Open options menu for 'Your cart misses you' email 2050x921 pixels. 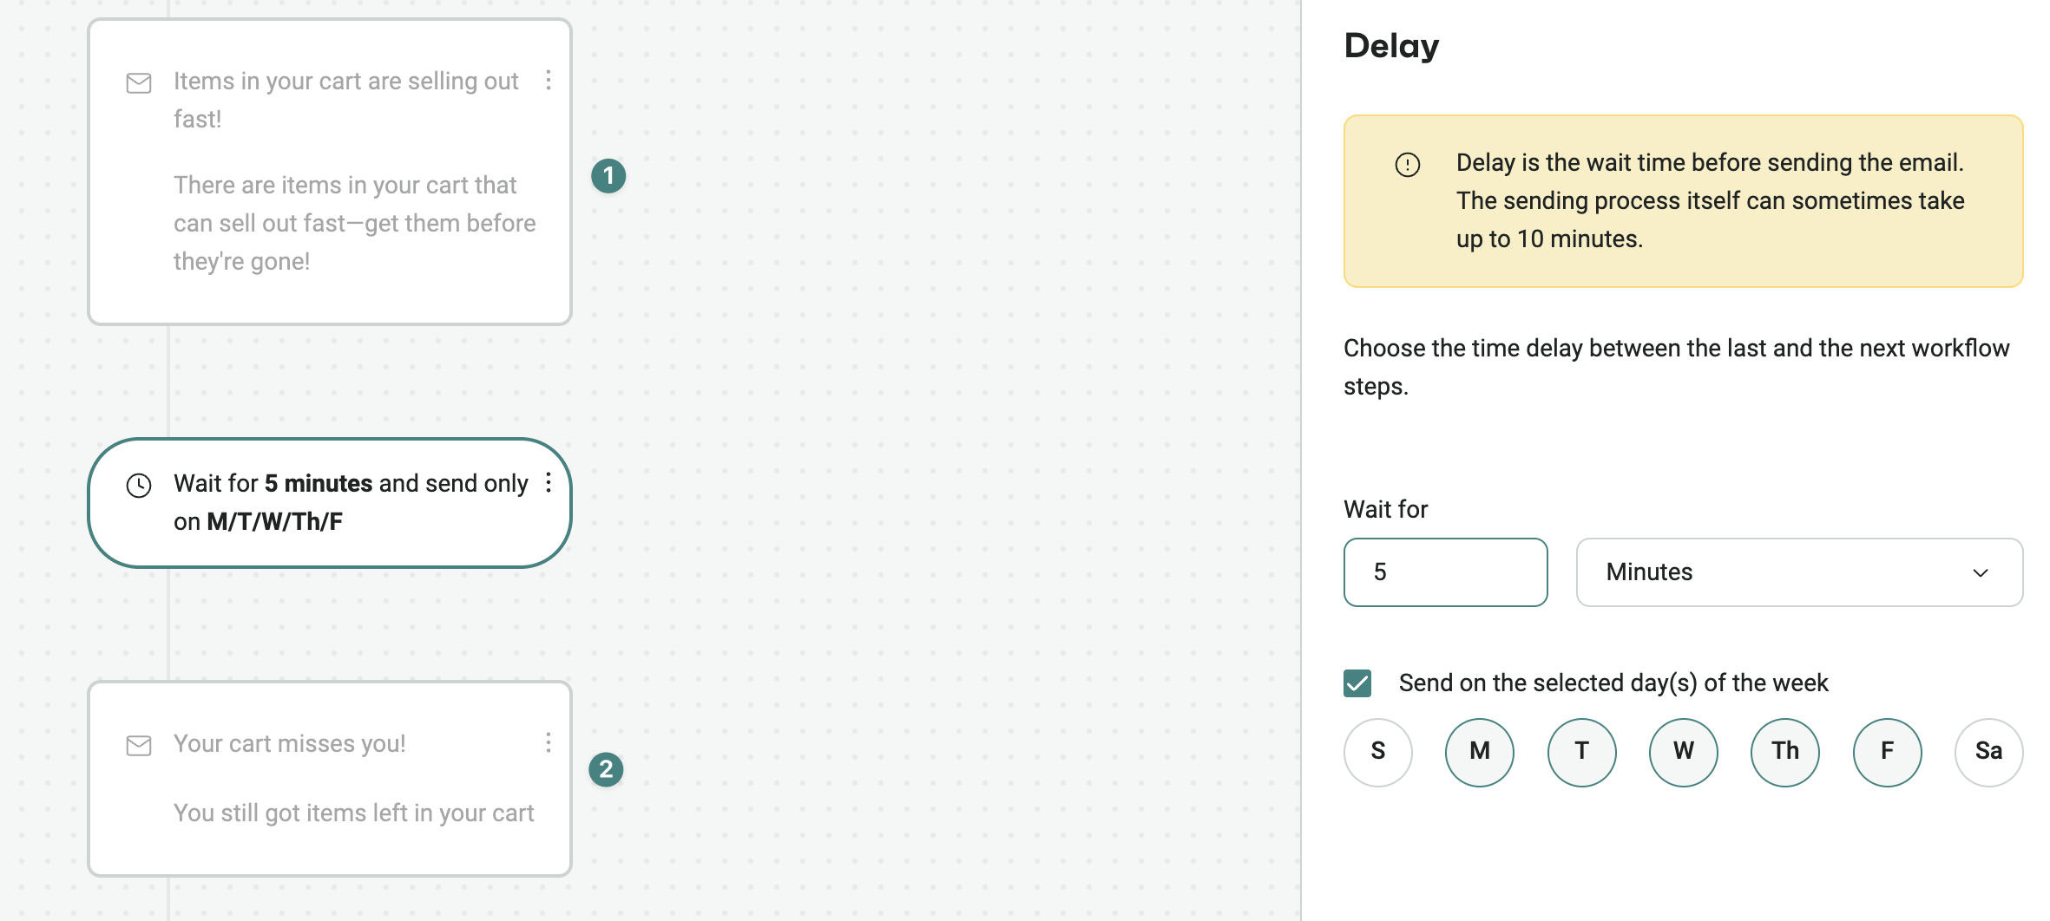[x=548, y=743]
